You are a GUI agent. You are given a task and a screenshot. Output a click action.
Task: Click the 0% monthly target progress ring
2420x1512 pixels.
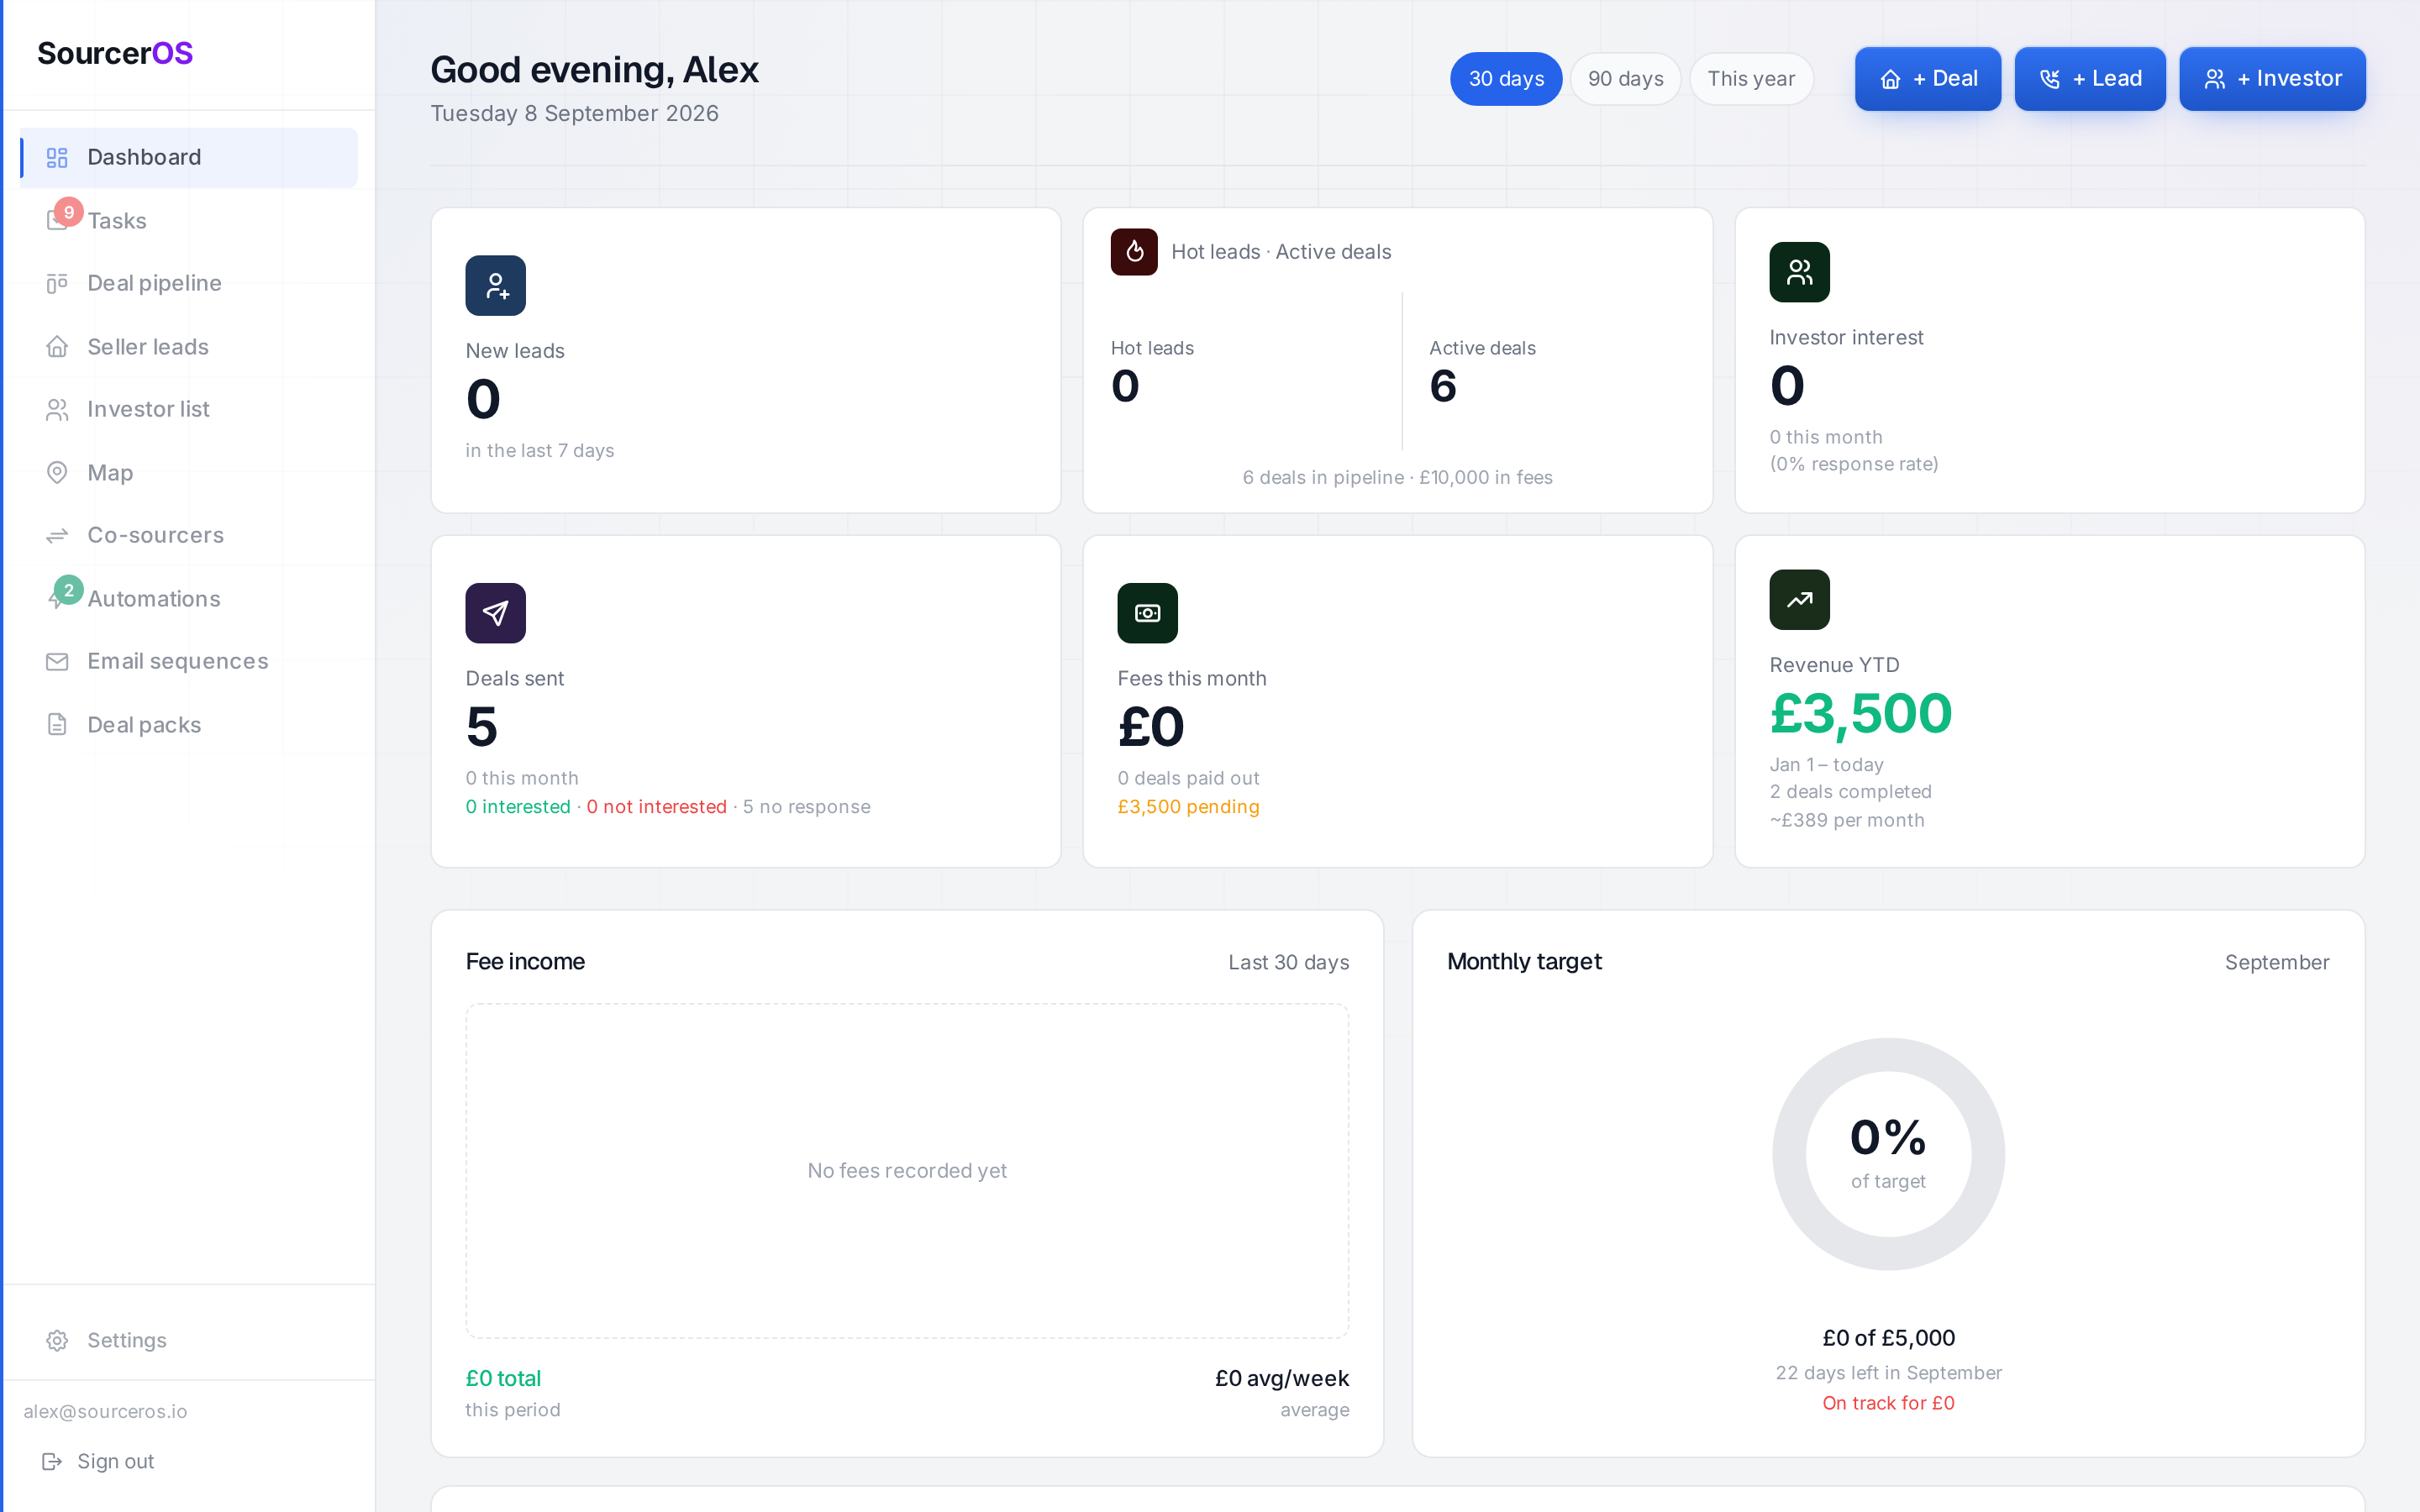(1888, 1154)
